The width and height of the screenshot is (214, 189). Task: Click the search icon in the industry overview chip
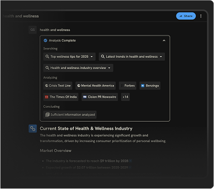point(47,68)
